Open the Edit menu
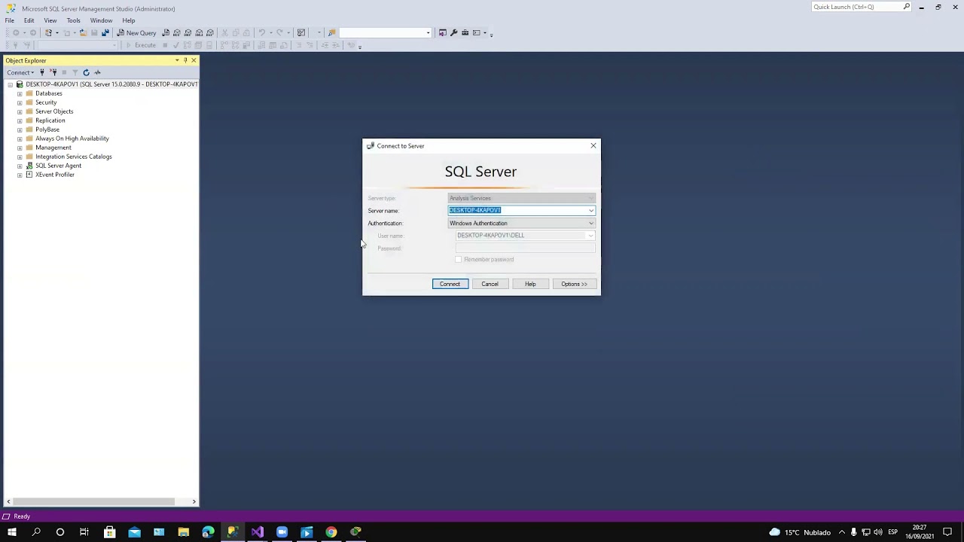 29,20
